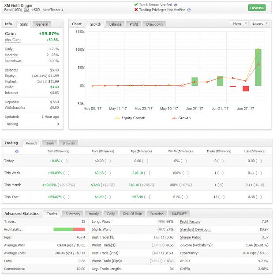
Task: Open the Risk Of Ruin statistics tab
Action: coord(132,214)
